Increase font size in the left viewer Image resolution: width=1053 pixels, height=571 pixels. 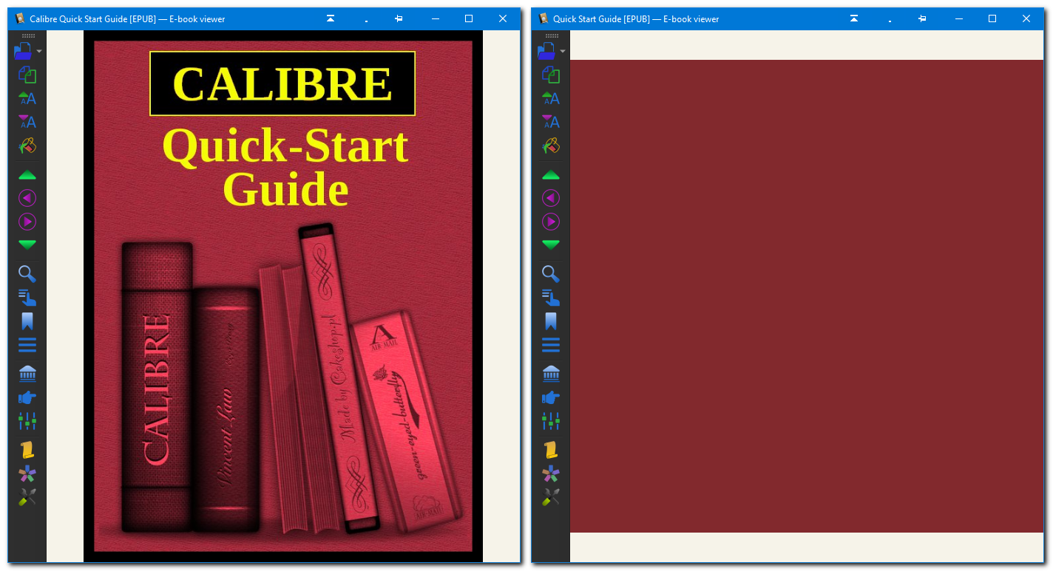click(x=27, y=98)
